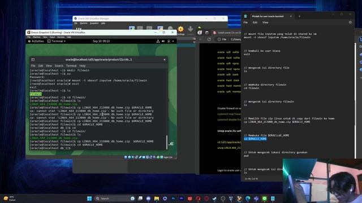The height and width of the screenshot is (203, 362).
Task: Open the Terminal menu in the terminal window
Action: (71, 65)
